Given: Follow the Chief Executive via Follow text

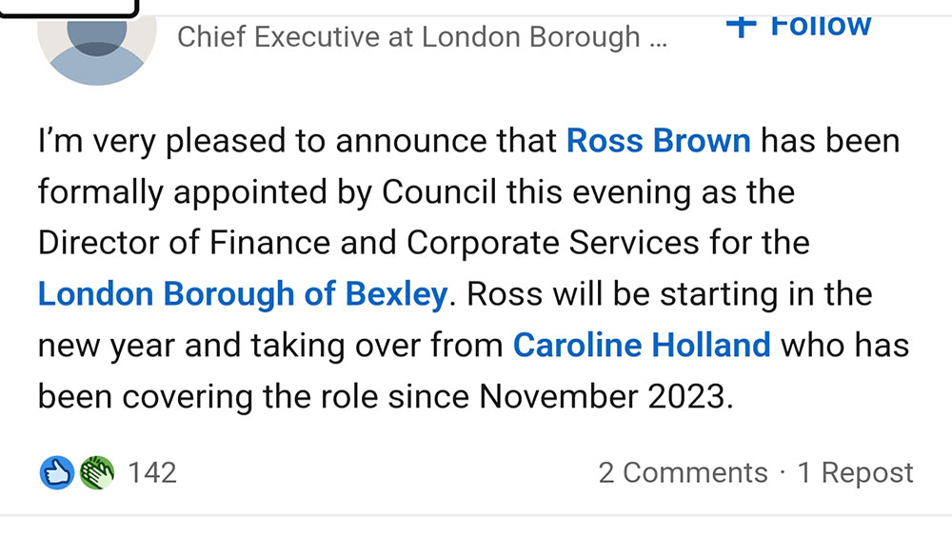Looking at the screenshot, I should pyautogui.click(x=820, y=26).
